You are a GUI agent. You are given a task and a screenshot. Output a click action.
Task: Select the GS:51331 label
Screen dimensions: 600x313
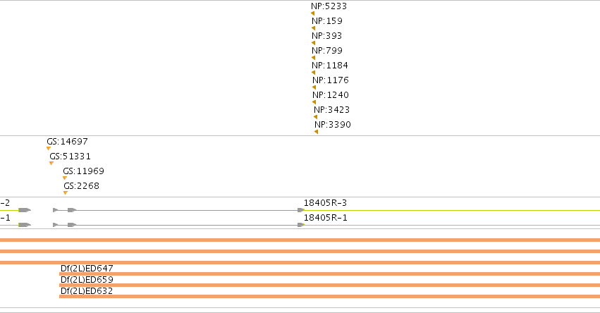(x=70, y=156)
